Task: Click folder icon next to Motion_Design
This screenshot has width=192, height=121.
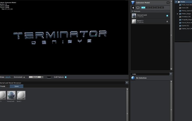Action: 180,14
